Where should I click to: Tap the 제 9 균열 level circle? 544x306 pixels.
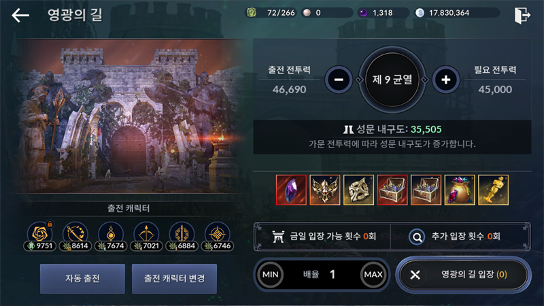click(392, 80)
